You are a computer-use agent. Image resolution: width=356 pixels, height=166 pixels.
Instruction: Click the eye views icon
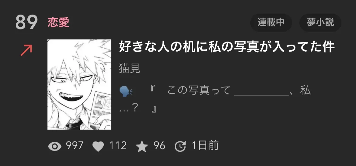click(x=55, y=146)
